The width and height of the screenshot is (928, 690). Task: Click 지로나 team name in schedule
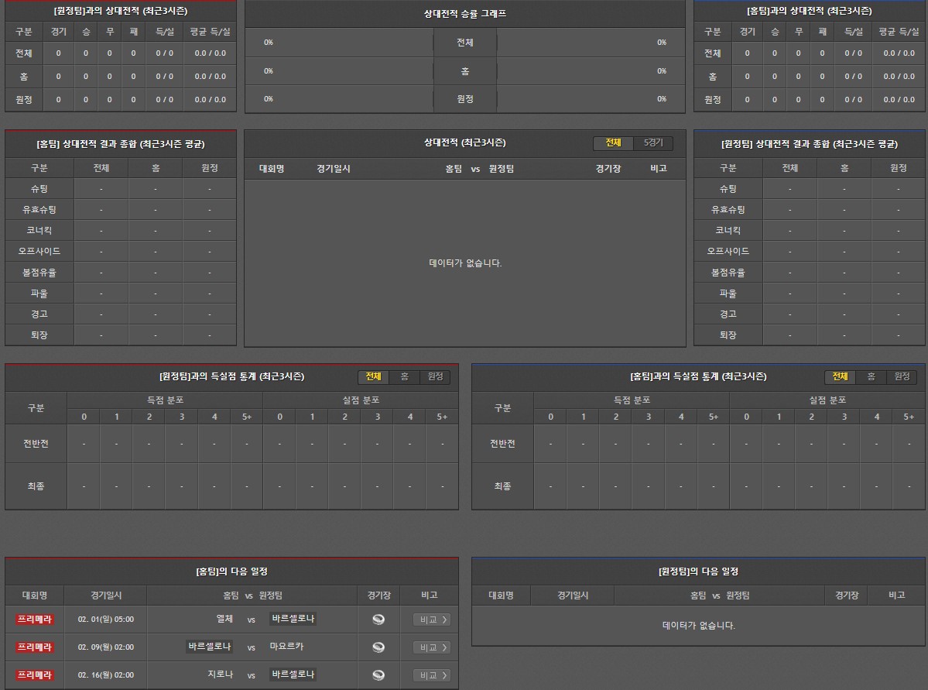tap(220, 675)
